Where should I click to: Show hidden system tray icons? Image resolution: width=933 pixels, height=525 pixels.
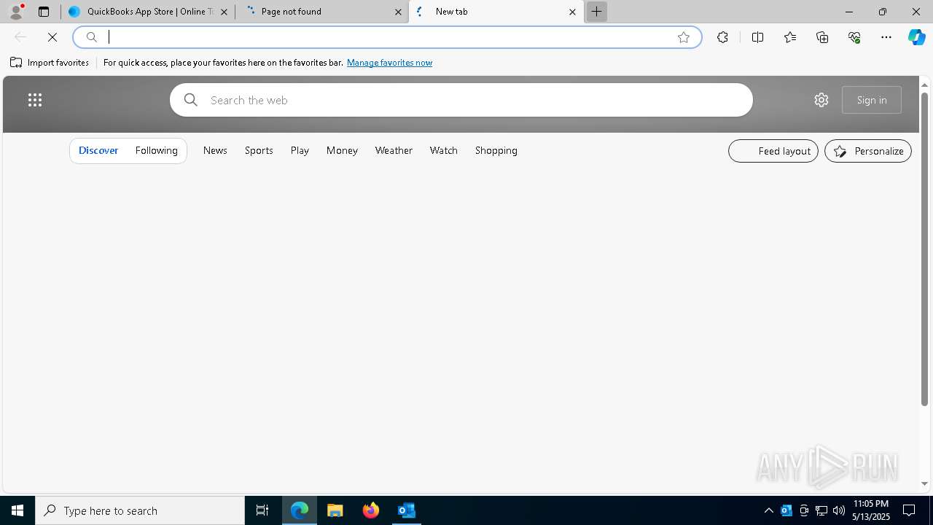(x=769, y=510)
